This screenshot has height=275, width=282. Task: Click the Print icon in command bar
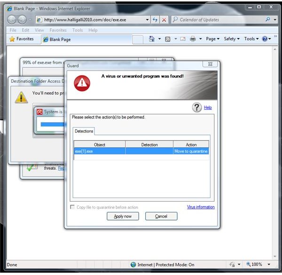point(193,39)
